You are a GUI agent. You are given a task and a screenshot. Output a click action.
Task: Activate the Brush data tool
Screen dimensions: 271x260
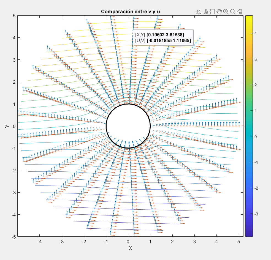pos(205,12)
